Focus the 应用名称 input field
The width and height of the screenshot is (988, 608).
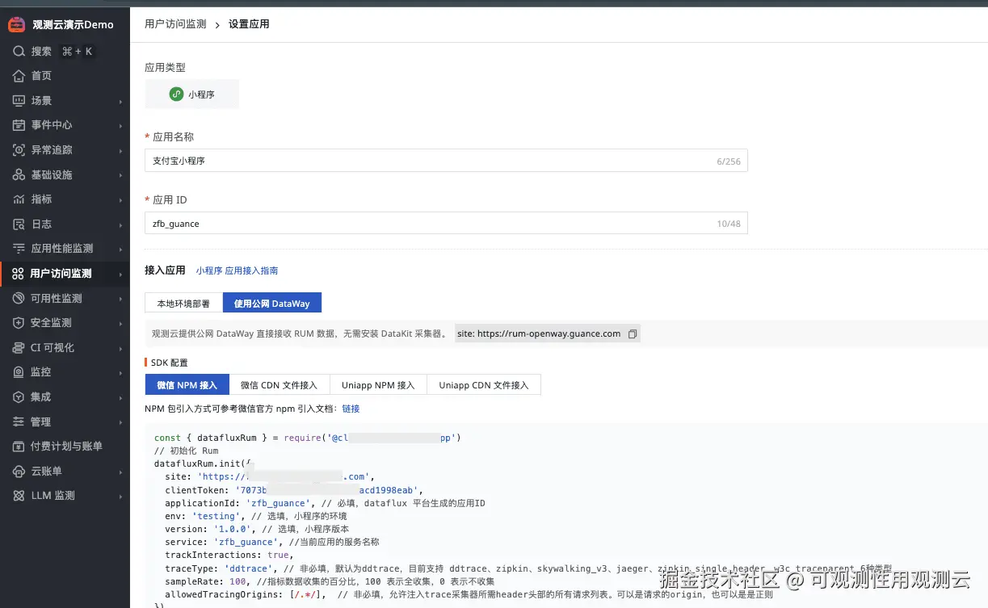click(x=446, y=161)
